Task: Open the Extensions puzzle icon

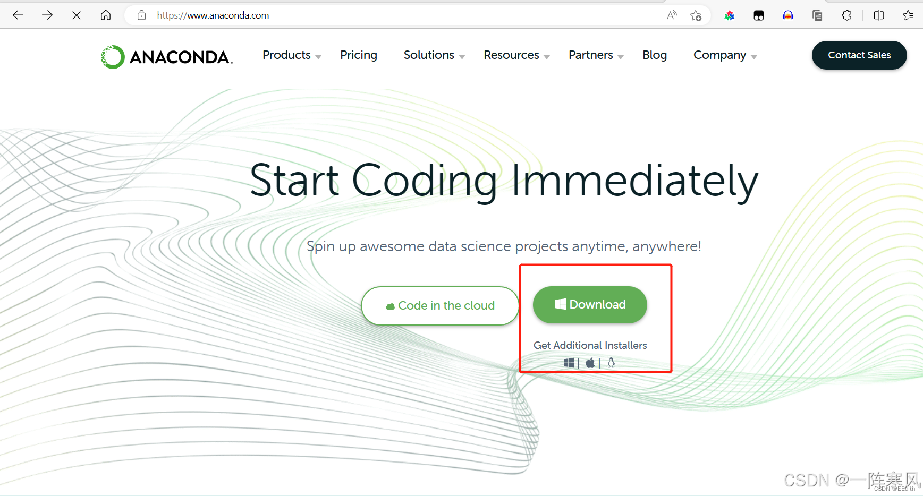Action: [847, 15]
